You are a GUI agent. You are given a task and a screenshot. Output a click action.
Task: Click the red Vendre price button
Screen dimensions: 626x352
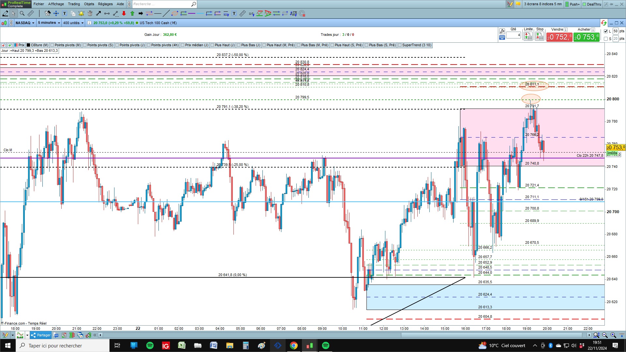(x=559, y=37)
